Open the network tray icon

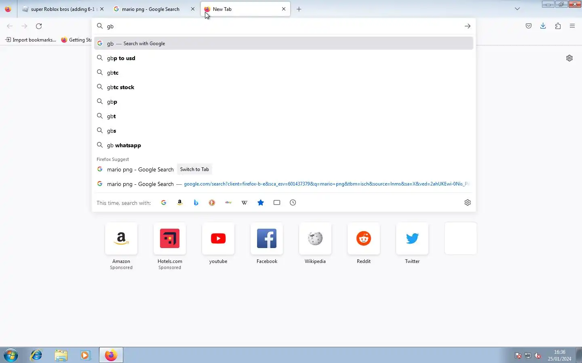point(528,355)
